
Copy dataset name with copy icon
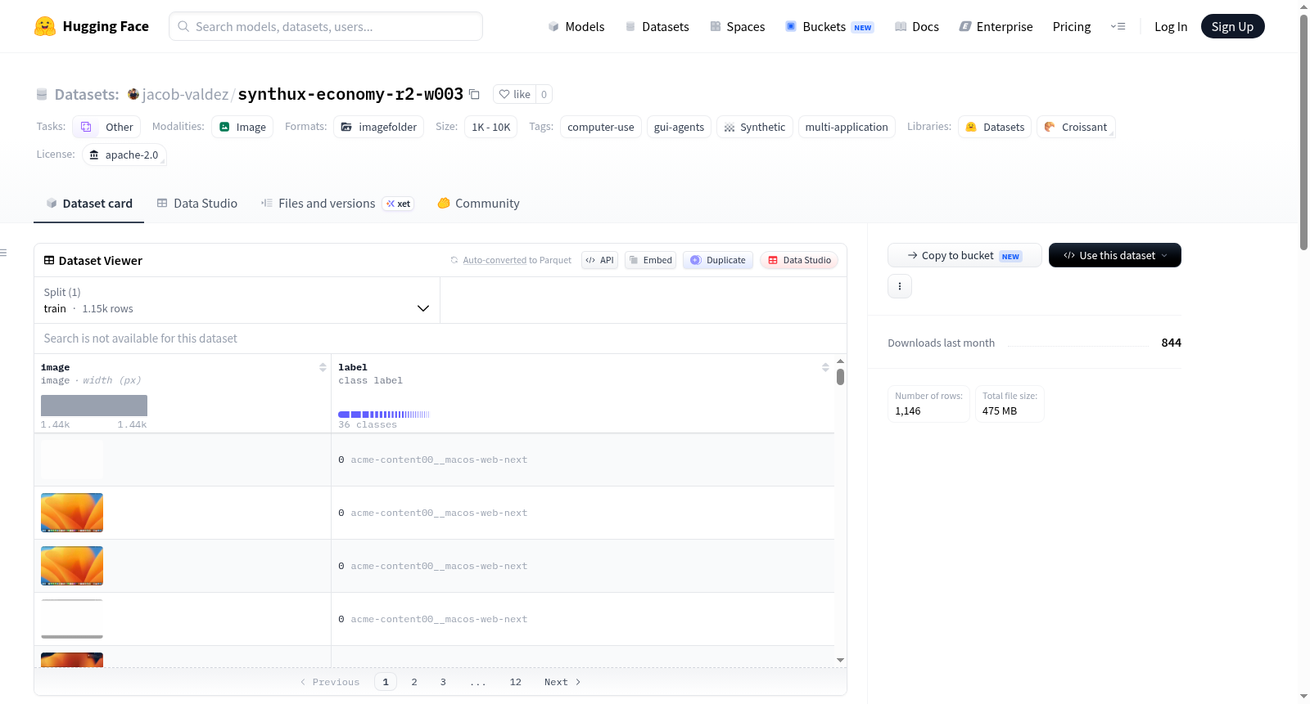tap(474, 94)
